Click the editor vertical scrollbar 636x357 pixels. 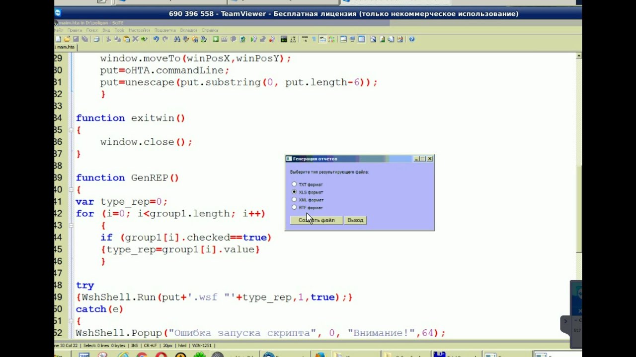coord(579,196)
